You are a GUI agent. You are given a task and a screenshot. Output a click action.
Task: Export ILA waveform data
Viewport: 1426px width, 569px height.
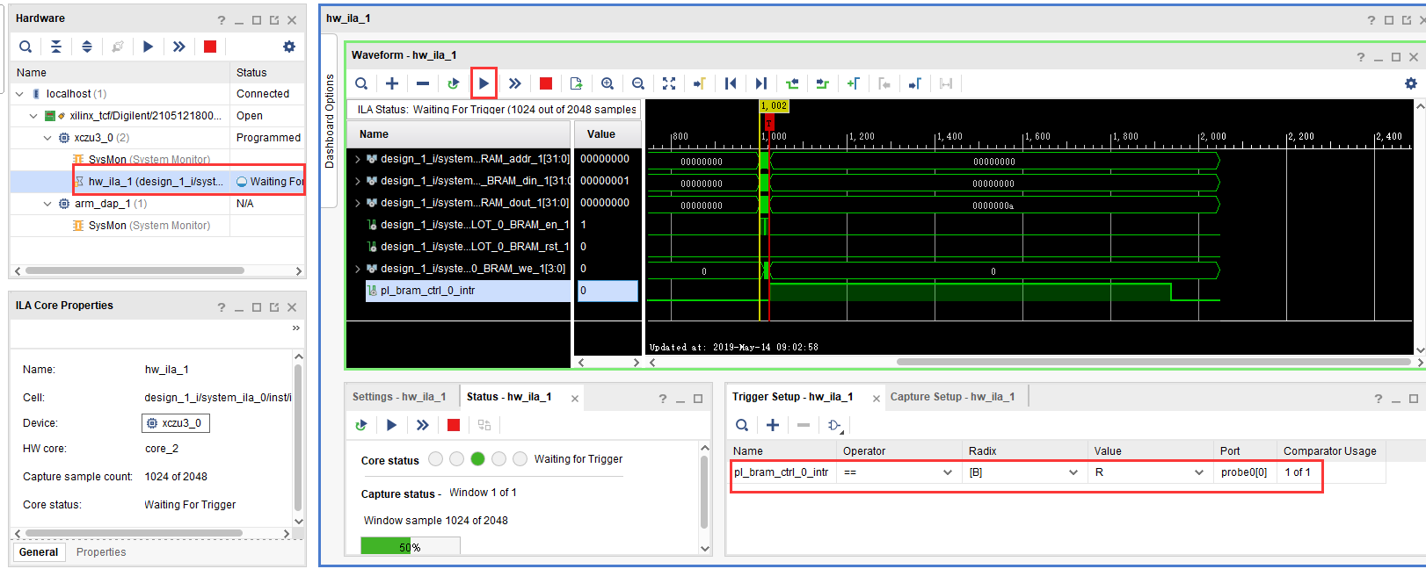click(x=576, y=83)
